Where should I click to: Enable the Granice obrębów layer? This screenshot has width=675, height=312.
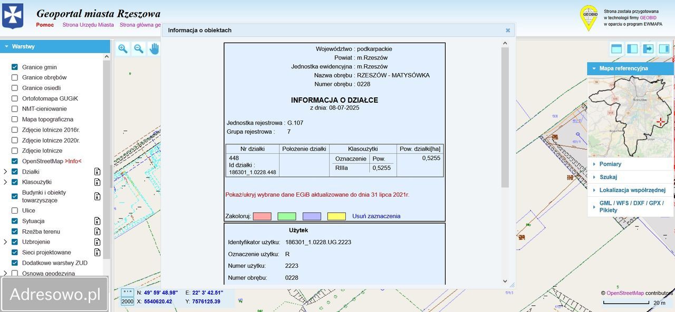click(15, 77)
